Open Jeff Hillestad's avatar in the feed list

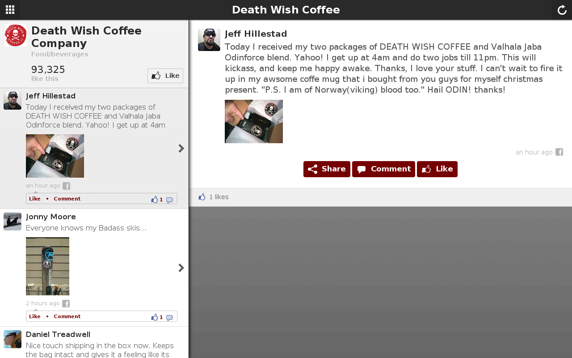(x=13, y=101)
